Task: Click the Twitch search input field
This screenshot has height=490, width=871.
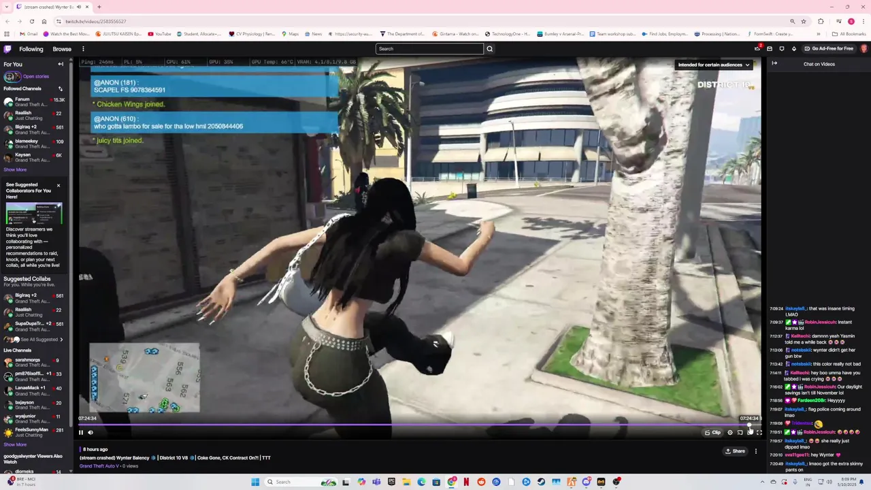Action: pyautogui.click(x=429, y=49)
